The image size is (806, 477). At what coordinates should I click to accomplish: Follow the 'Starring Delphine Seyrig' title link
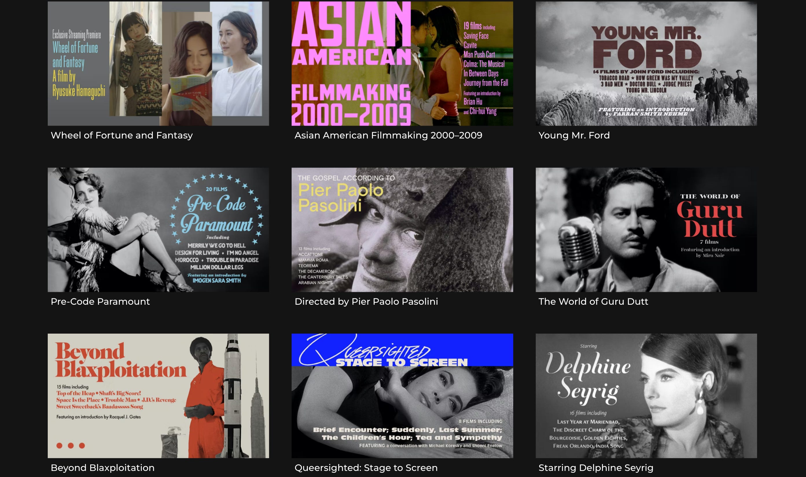coord(596,468)
